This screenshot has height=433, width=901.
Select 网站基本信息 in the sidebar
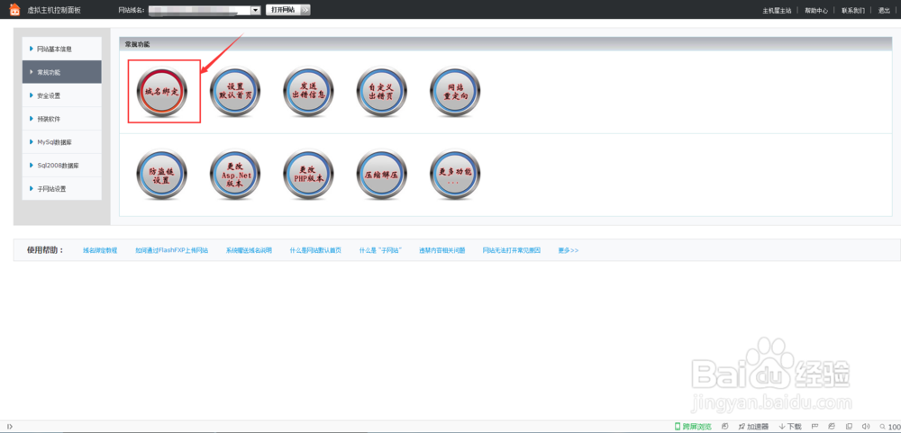62,49
